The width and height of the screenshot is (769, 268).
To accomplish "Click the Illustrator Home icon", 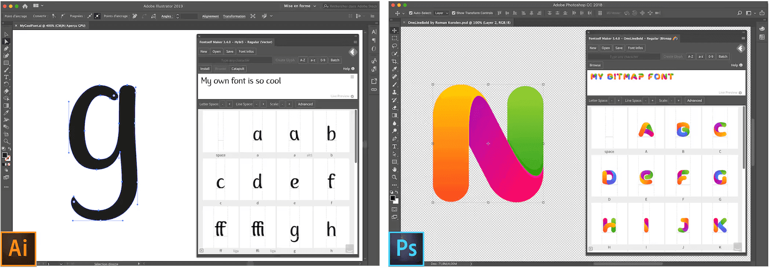I will (x=25, y=6).
